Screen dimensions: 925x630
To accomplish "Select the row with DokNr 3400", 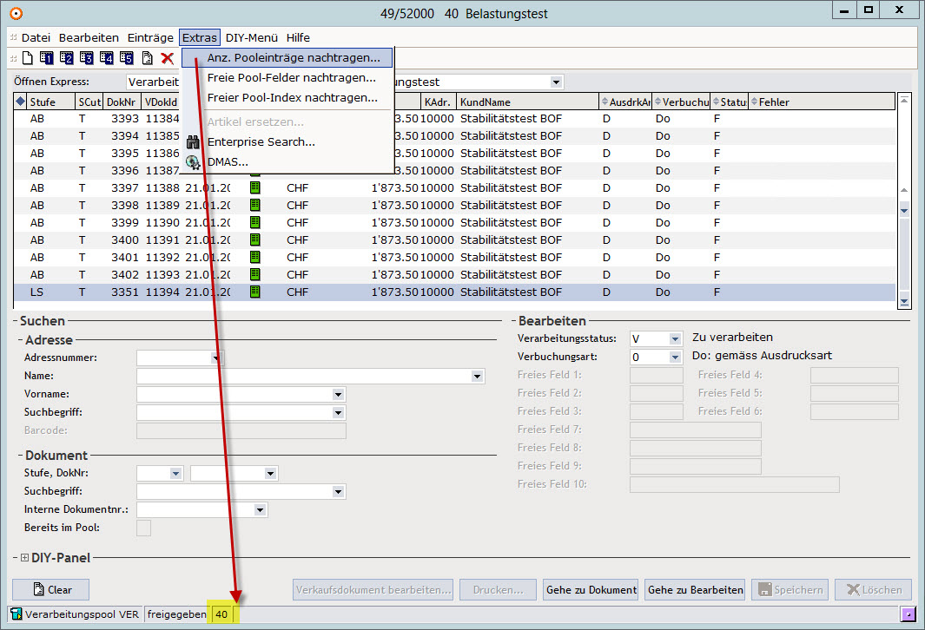I will [x=454, y=240].
